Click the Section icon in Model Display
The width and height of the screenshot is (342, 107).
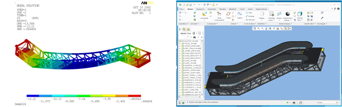[279, 14]
